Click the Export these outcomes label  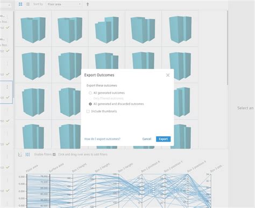(102, 85)
